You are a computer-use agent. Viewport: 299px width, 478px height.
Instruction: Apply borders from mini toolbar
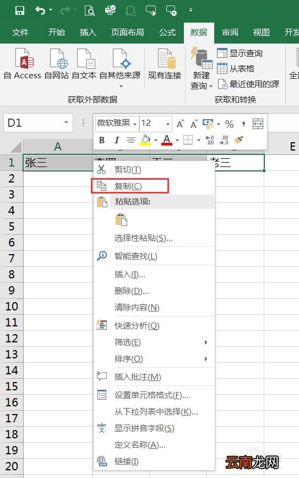pyautogui.click(x=188, y=140)
